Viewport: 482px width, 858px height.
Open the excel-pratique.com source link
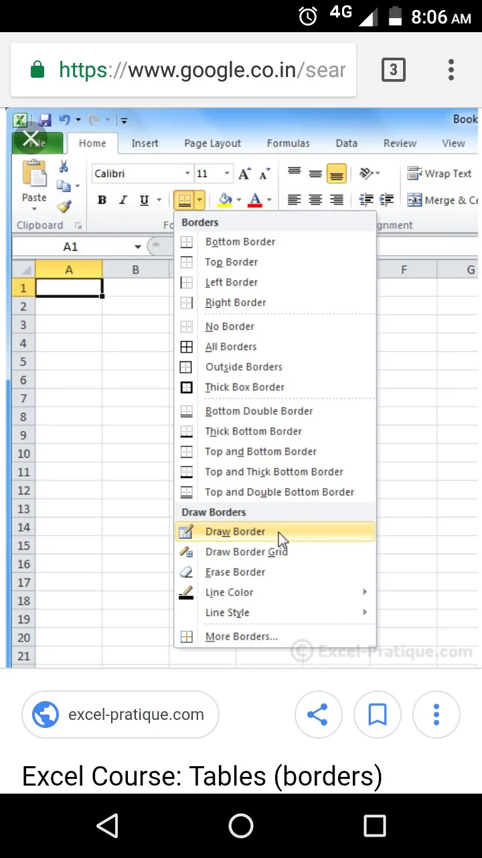[x=120, y=715]
